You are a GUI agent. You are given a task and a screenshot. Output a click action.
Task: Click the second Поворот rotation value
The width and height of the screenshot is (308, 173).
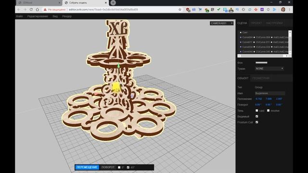coord(269,105)
